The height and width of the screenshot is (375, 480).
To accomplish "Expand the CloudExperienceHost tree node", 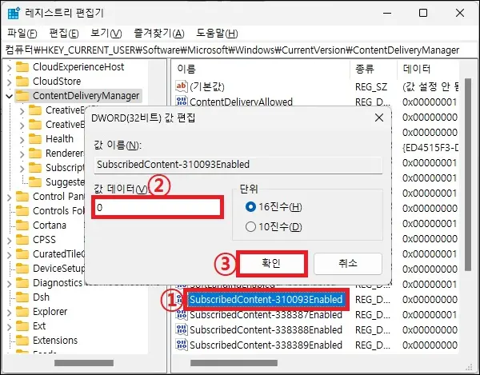I will coord(9,67).
